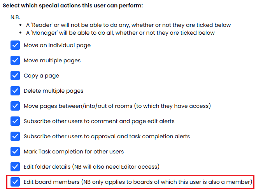Click the 'Edit board members' label text

[138, 182]
